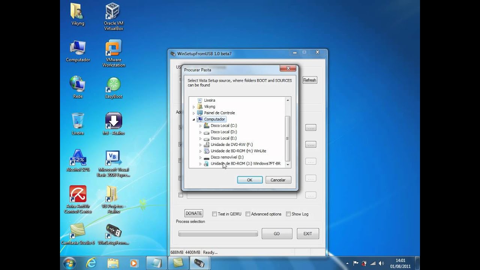Click folder tree scrollbar up arrow
The image size is (480, 270).
pyautogui.click(x=288, y=100)
